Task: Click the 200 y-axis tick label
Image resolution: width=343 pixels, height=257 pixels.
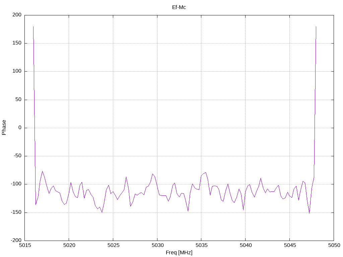Action: click(17, 15)
